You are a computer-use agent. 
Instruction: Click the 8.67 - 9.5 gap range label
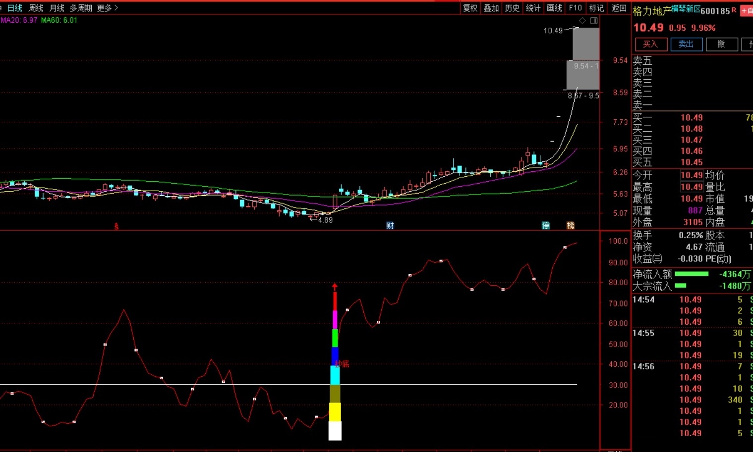pyautogui.click(x=583, y=96)
